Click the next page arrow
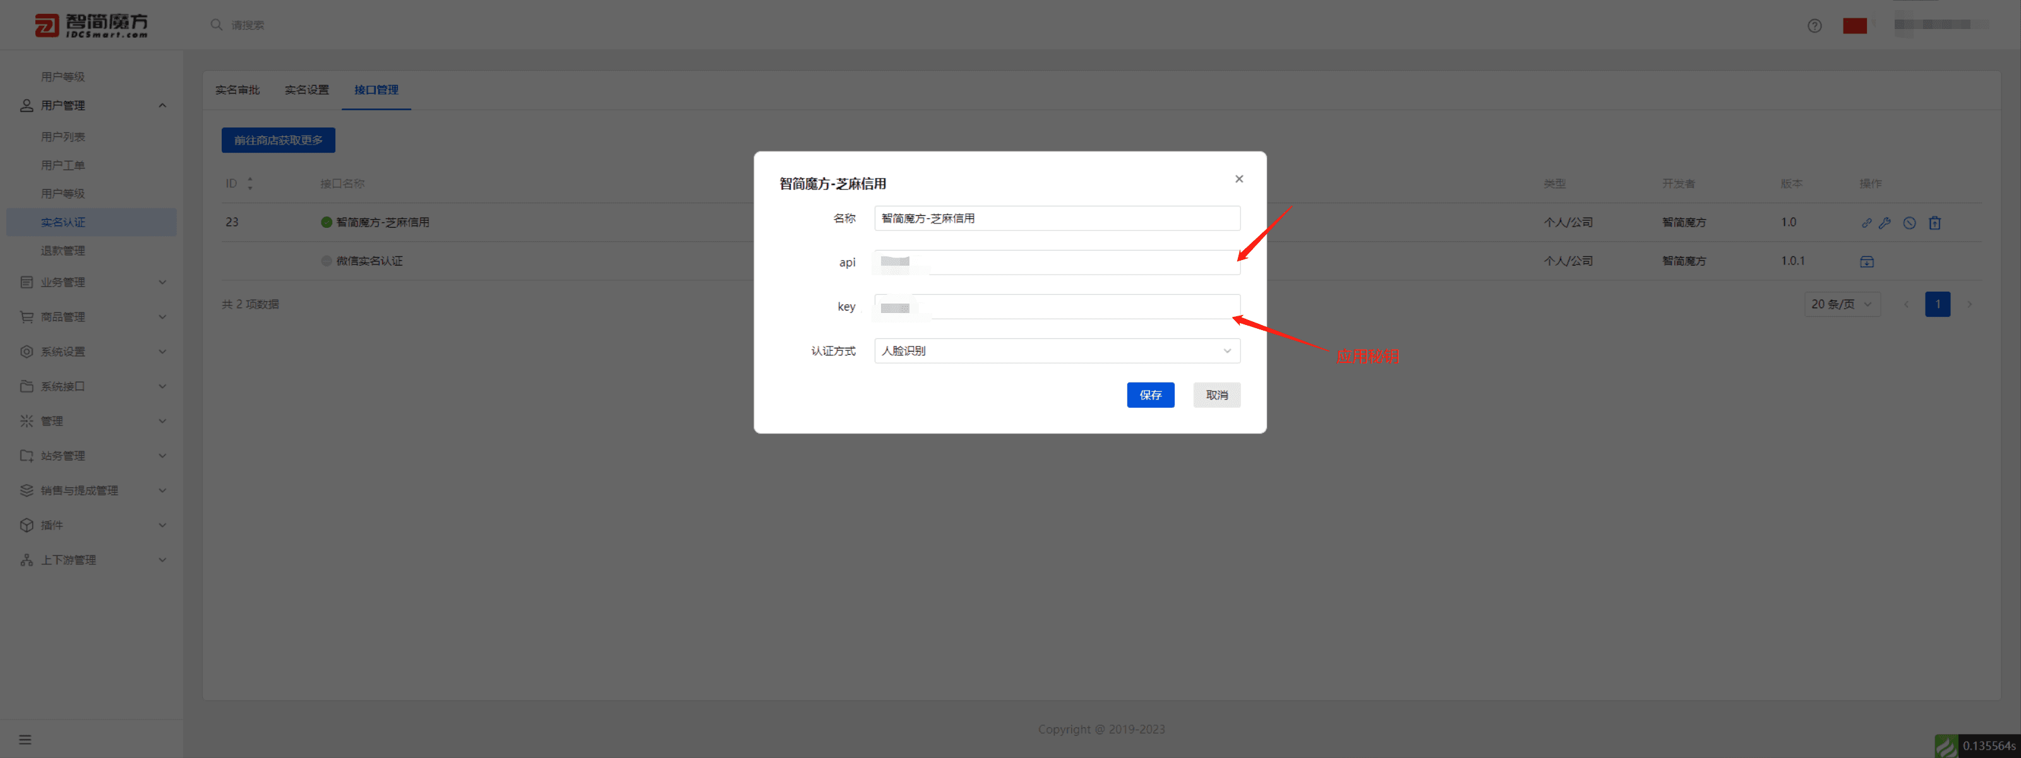The image size is (2021, 758). pos(1969,304)
